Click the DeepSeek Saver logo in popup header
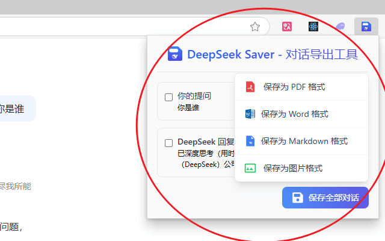The height and width of the screenshot is (241, 385). click(174, 54)
